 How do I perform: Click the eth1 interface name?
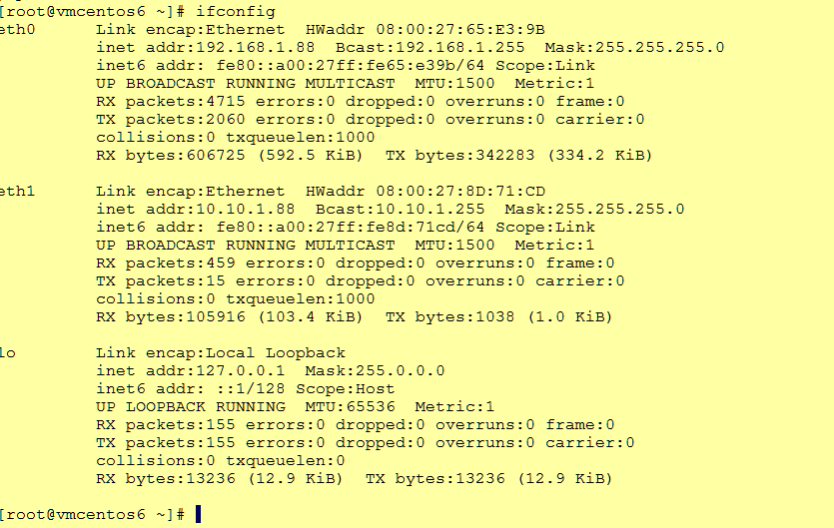point(17,191)
